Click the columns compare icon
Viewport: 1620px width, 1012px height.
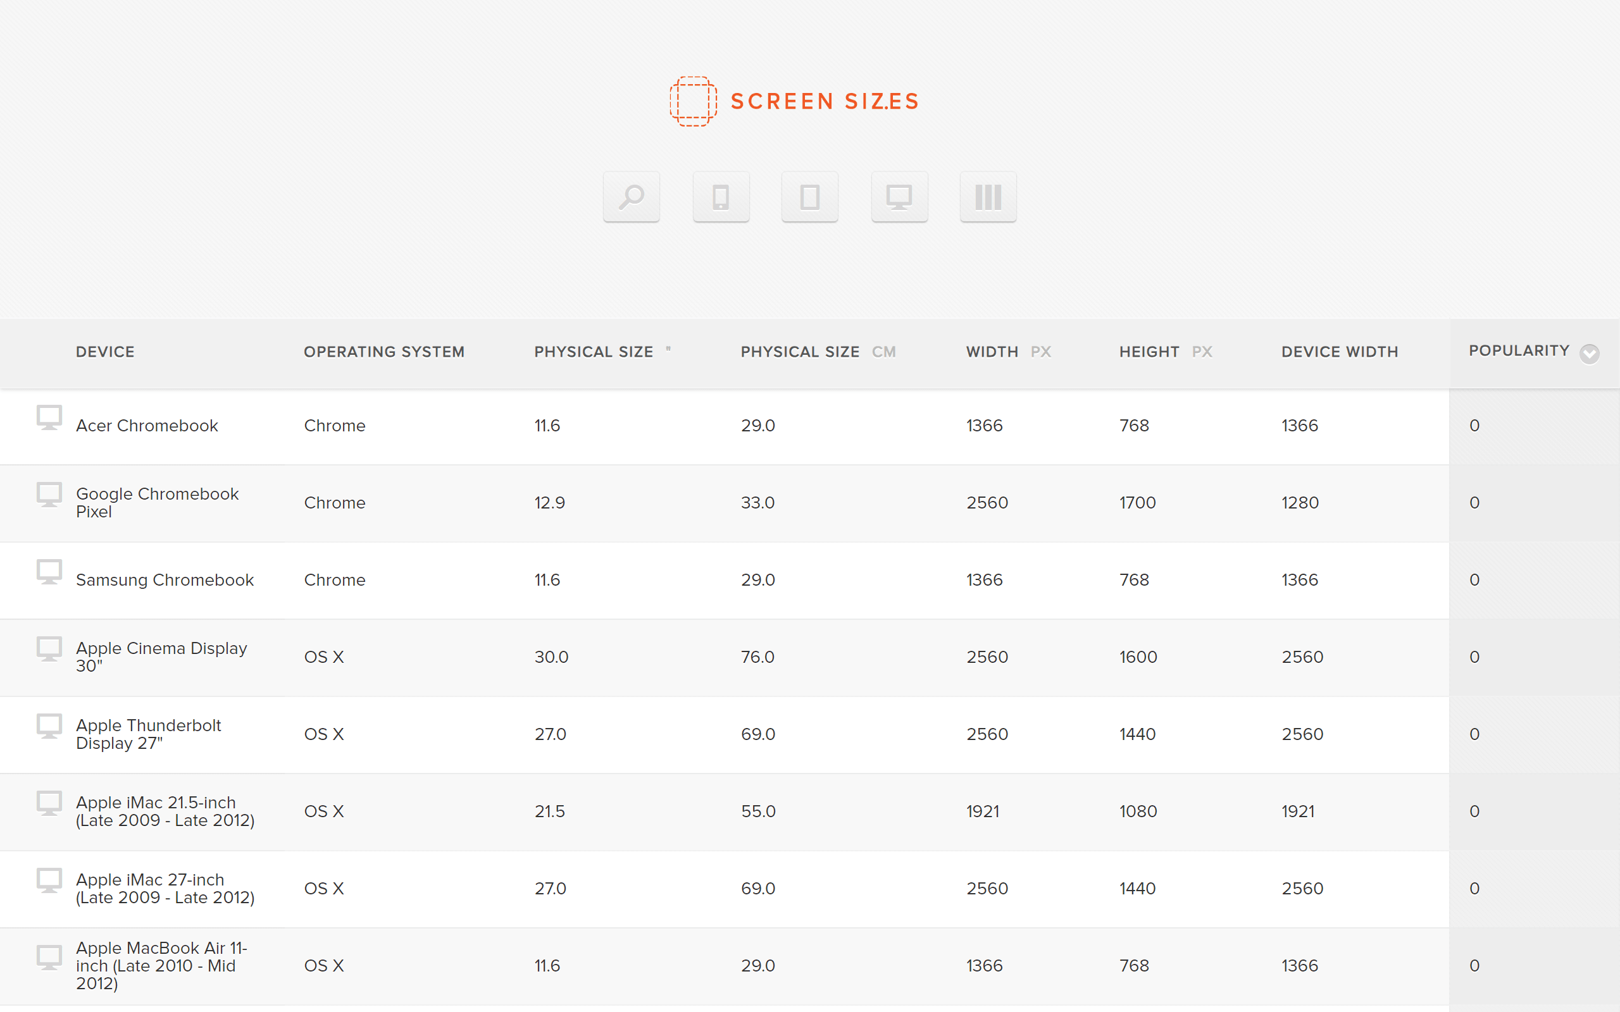(988, 197)
